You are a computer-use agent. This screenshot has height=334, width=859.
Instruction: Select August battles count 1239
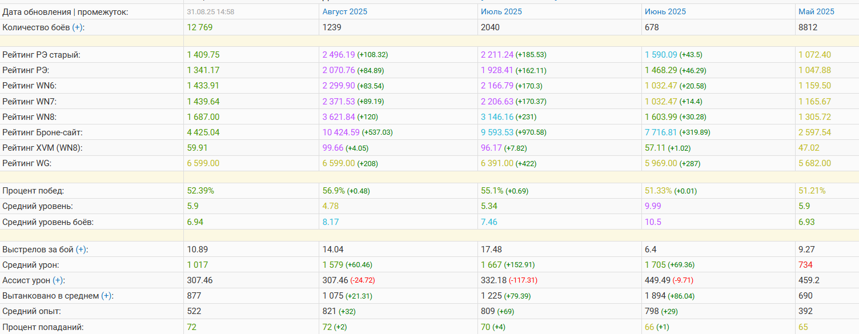[332, 27]
